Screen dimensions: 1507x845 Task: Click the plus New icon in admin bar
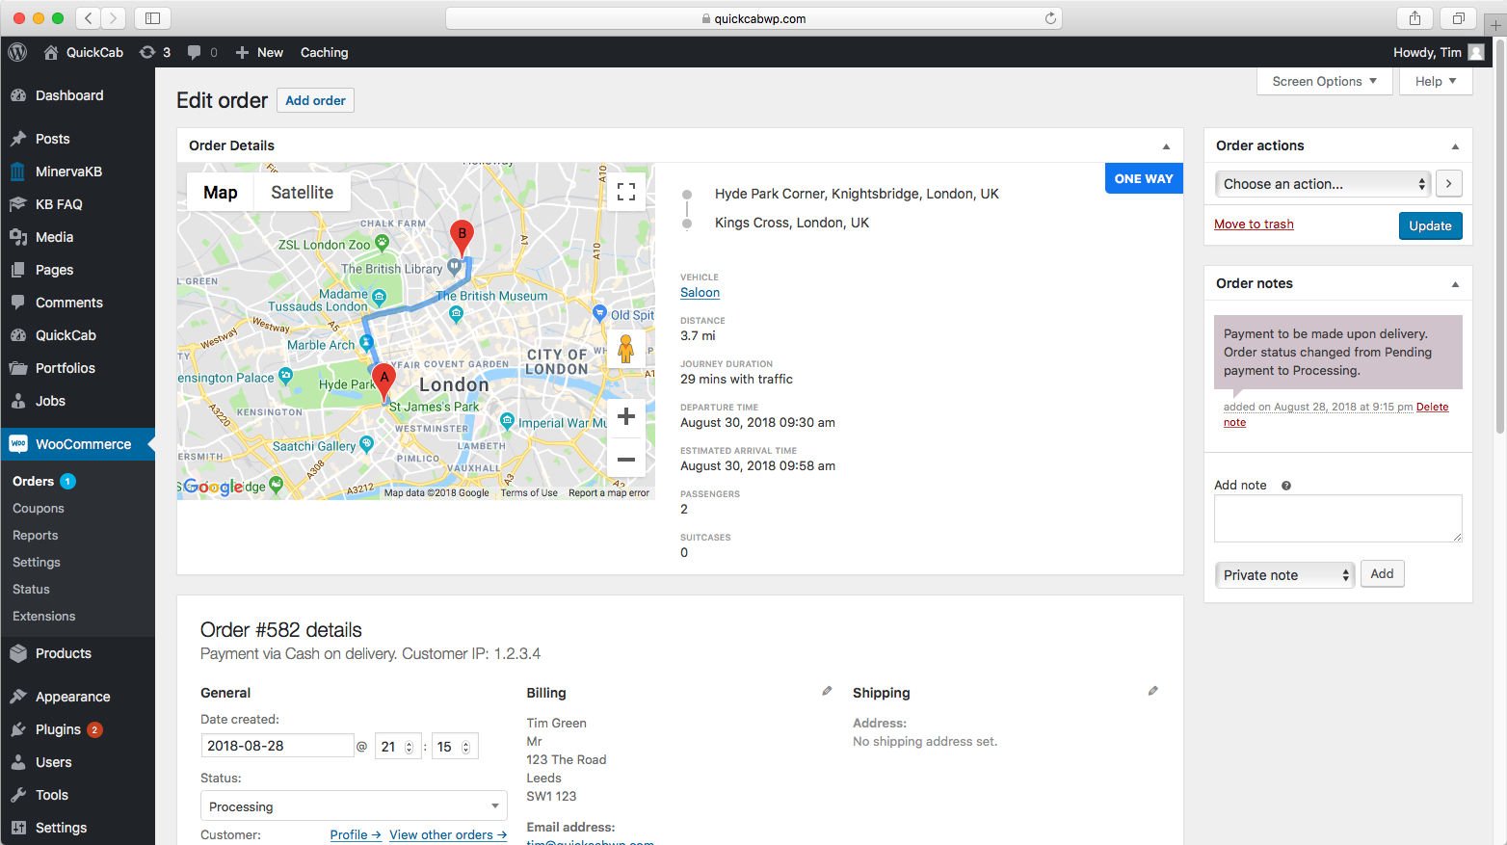pyautogui.click(x=242, y=52)
